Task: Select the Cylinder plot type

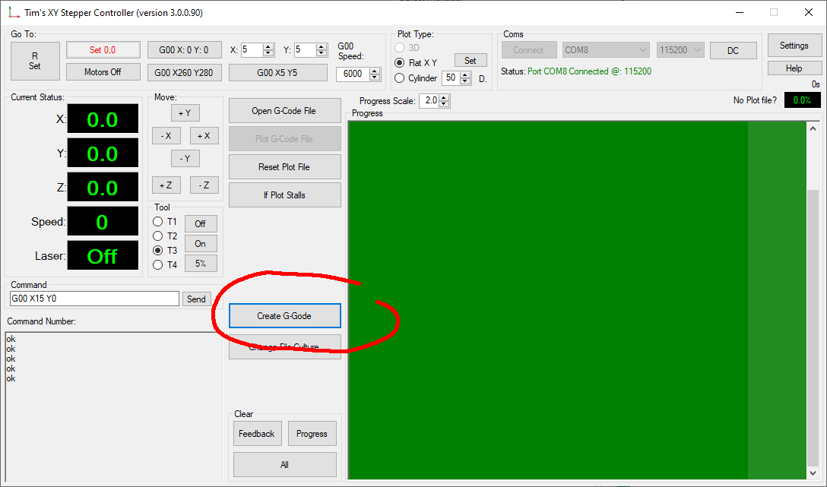Action: pyautogui.click(x=399, y=77)
